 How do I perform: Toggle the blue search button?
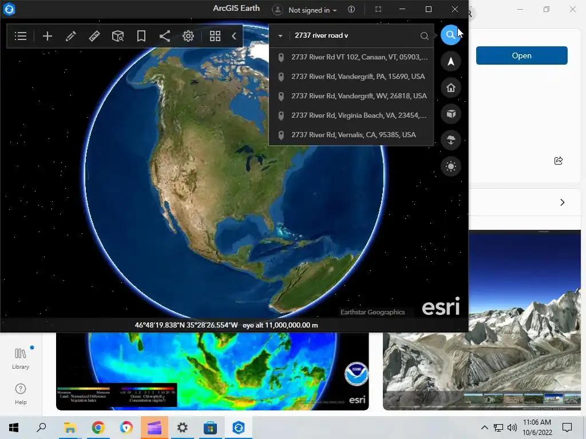click(451, 35)
